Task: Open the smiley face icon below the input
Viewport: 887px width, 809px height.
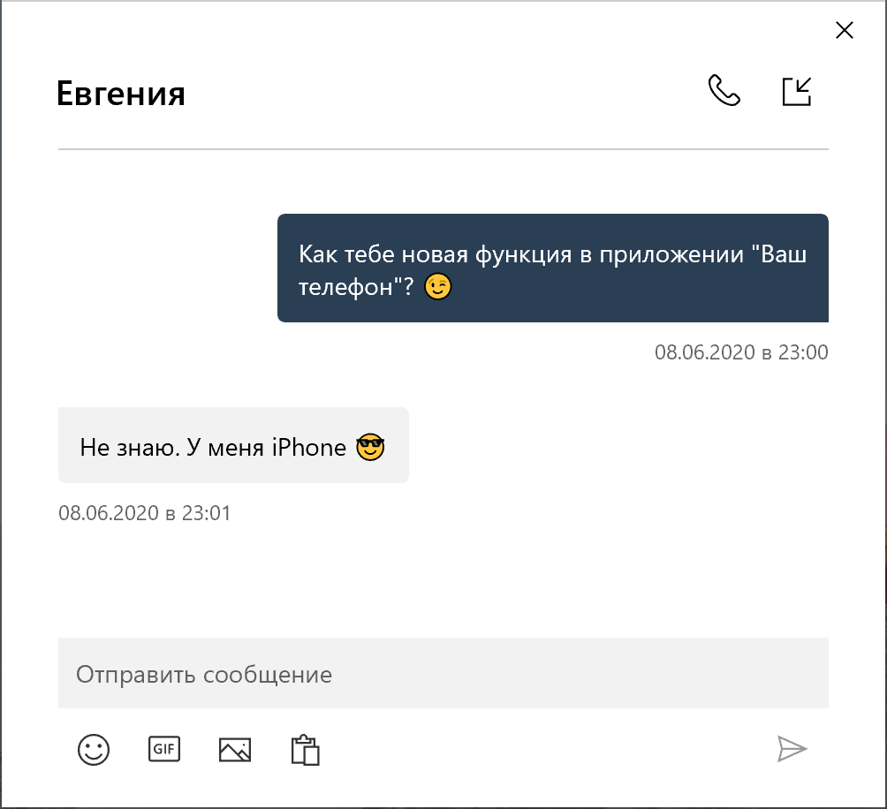Action: (x=94, y=749)
